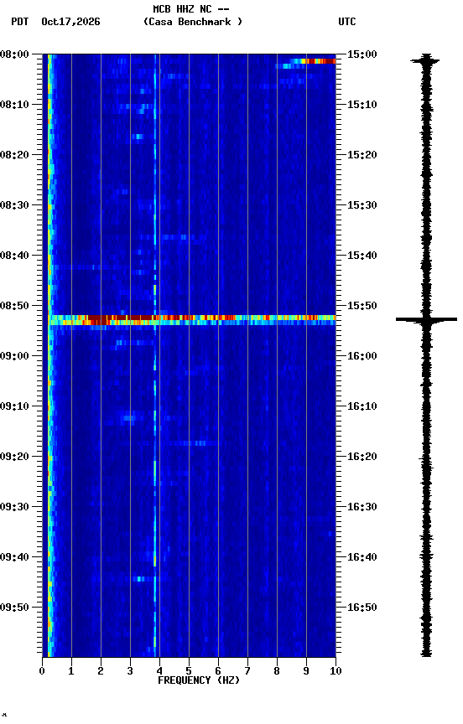Click the 15:40 UTC time label
The height and width of the screenshot is (724, 463).
(362, 256)
